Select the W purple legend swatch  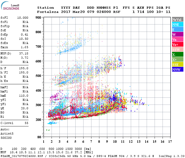178,34
